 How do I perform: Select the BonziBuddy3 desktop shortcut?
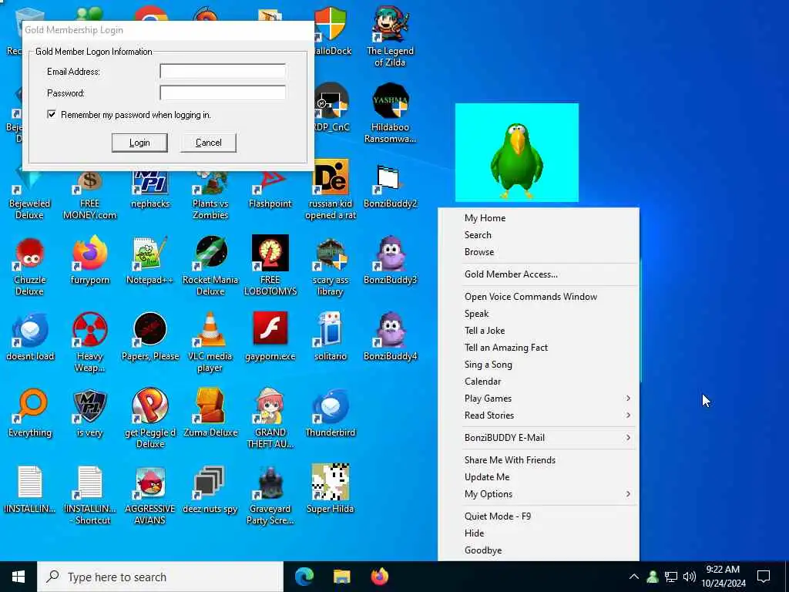point(390,261)
